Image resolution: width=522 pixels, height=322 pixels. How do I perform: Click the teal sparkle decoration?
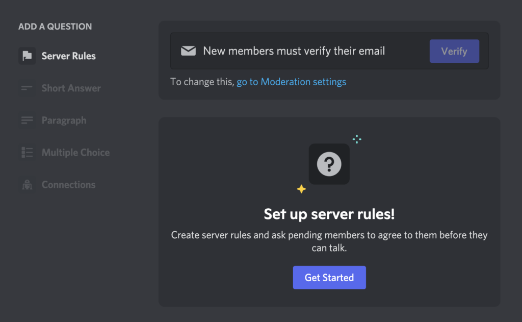(x=356, y=138)
